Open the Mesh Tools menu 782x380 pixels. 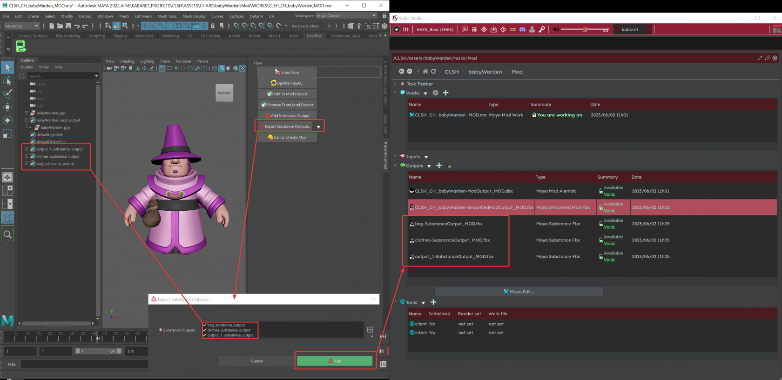tap(167, 16)
